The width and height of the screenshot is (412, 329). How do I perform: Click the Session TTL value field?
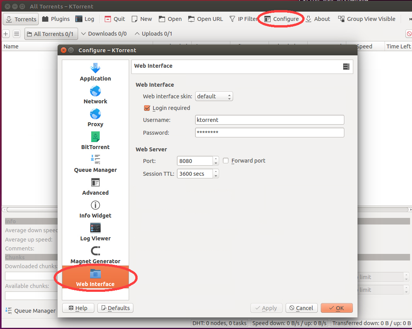point(195,174)
